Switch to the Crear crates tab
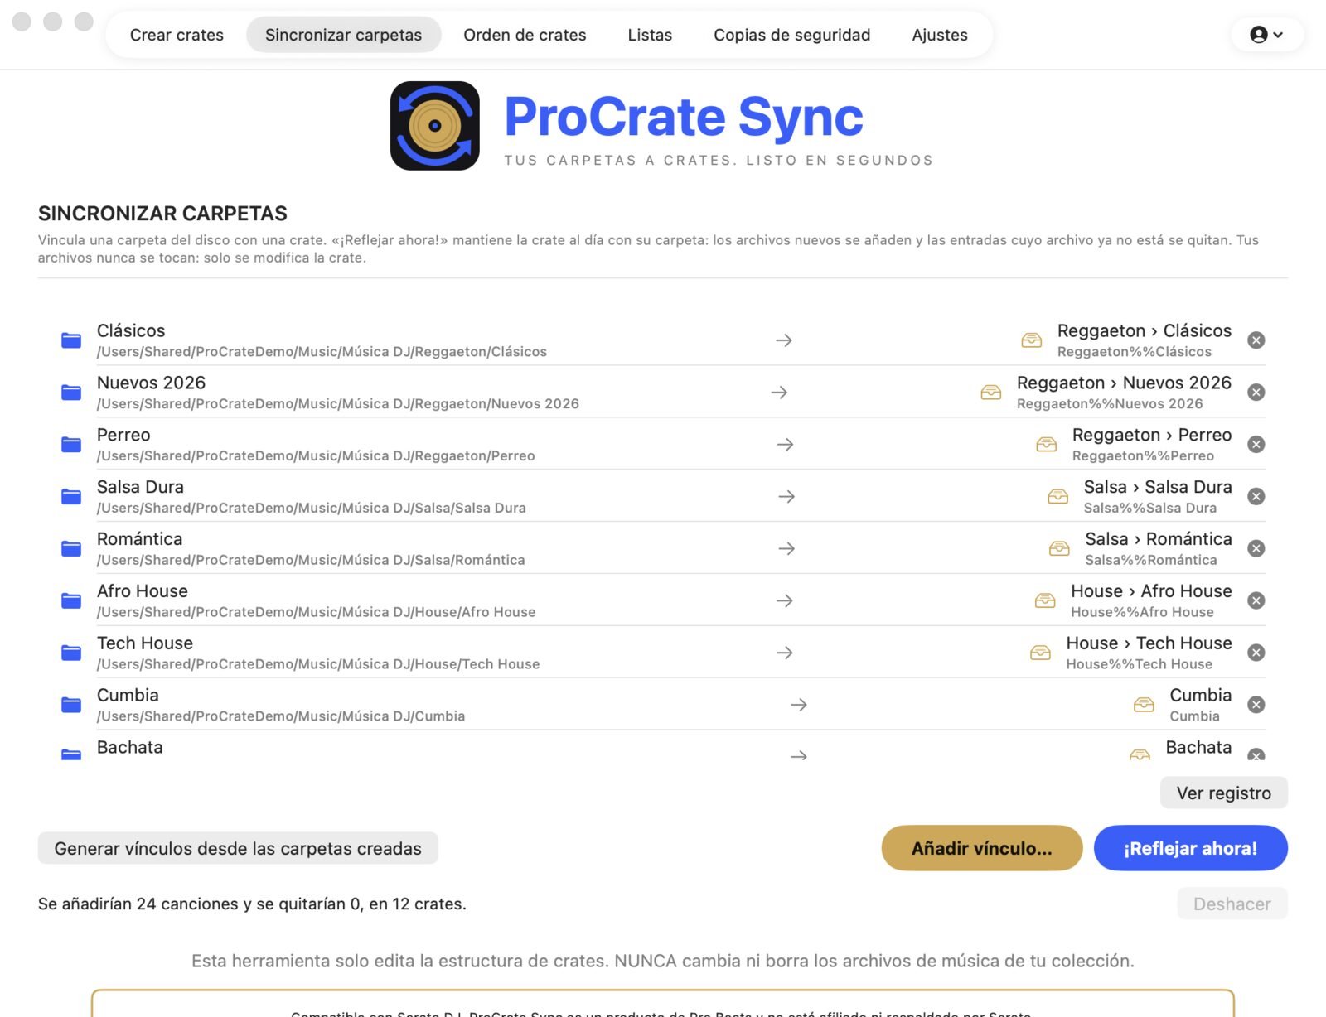Screen dimensions: 1326x1017 click(177, 35)
